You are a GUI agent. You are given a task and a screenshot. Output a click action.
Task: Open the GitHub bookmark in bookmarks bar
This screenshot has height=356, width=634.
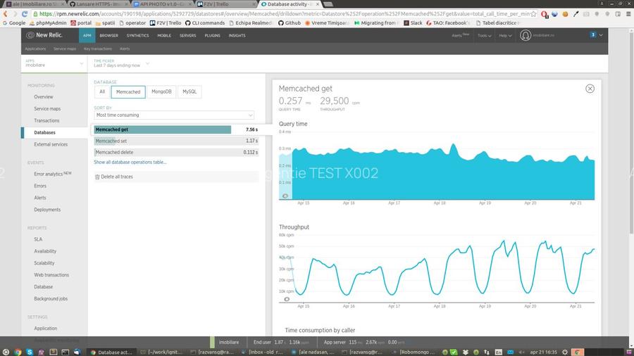pyautogui.click(x=289, y=23)
